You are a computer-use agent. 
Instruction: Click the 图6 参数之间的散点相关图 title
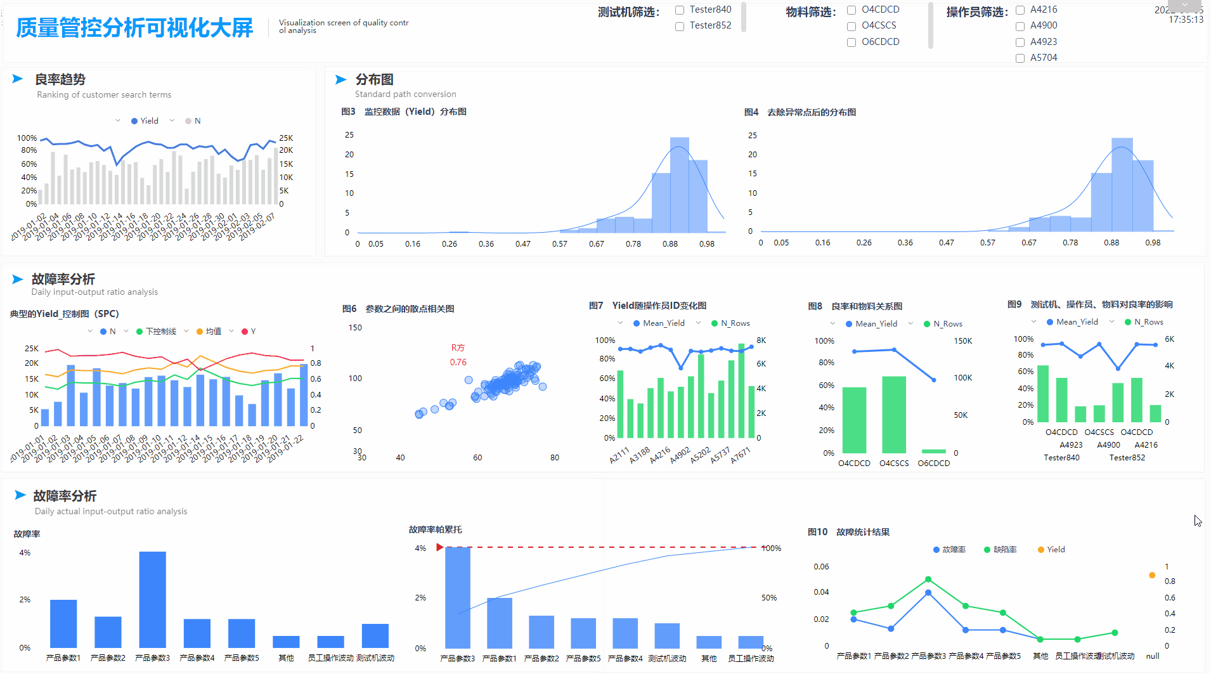tap(398, 309)
